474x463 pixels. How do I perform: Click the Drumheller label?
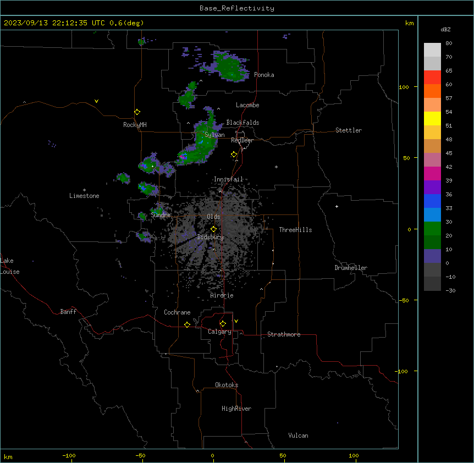pos(351,268)
